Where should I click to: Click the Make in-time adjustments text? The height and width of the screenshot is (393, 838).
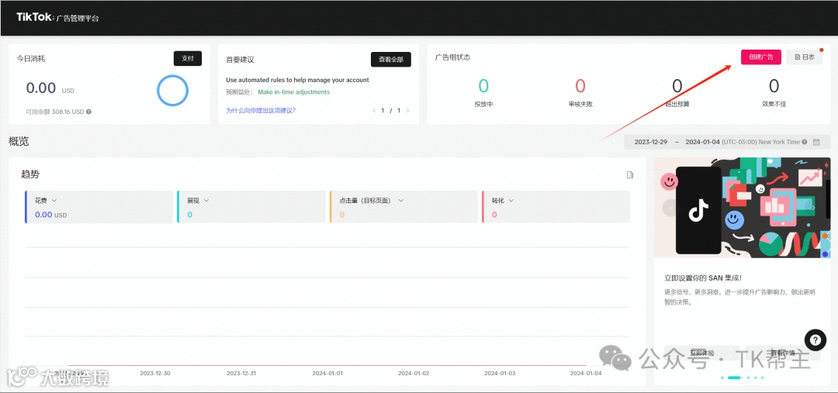pos(294,91)
